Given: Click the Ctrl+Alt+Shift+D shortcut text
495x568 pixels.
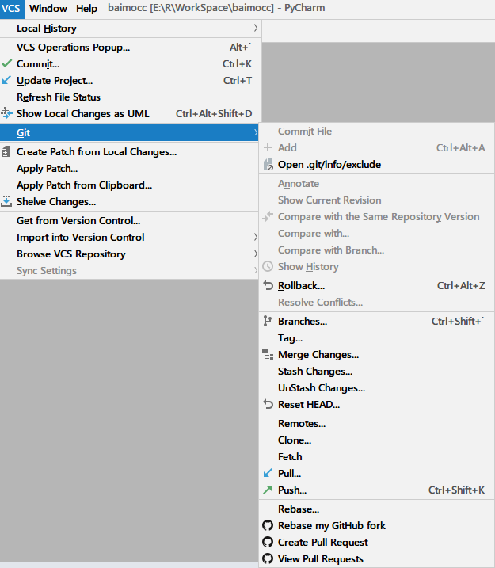Looking at the screenshot, I should pos(214,114).
